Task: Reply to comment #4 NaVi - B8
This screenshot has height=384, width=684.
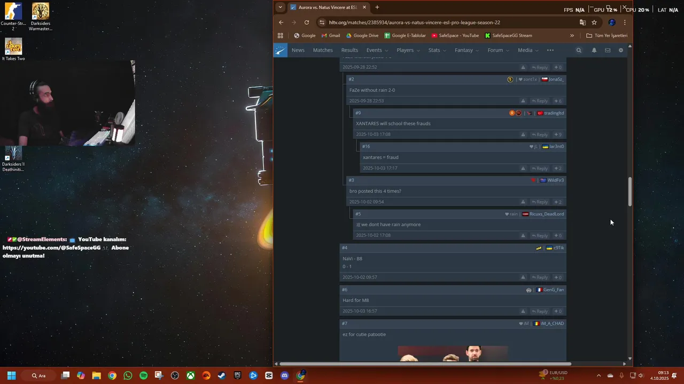Action: 540,277
